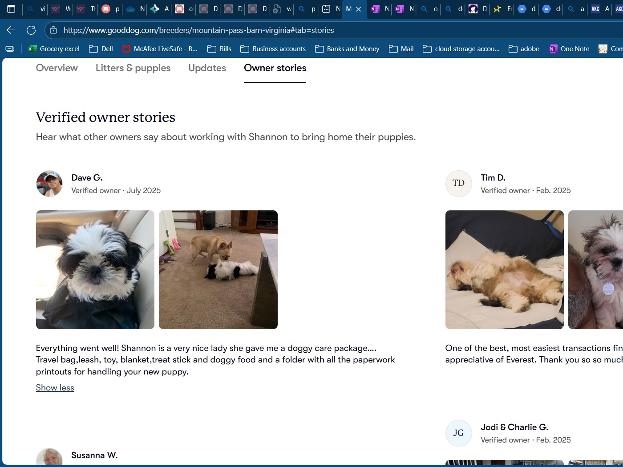
Task: Collapse review with Show less link
Action: (x=55, y=388)
